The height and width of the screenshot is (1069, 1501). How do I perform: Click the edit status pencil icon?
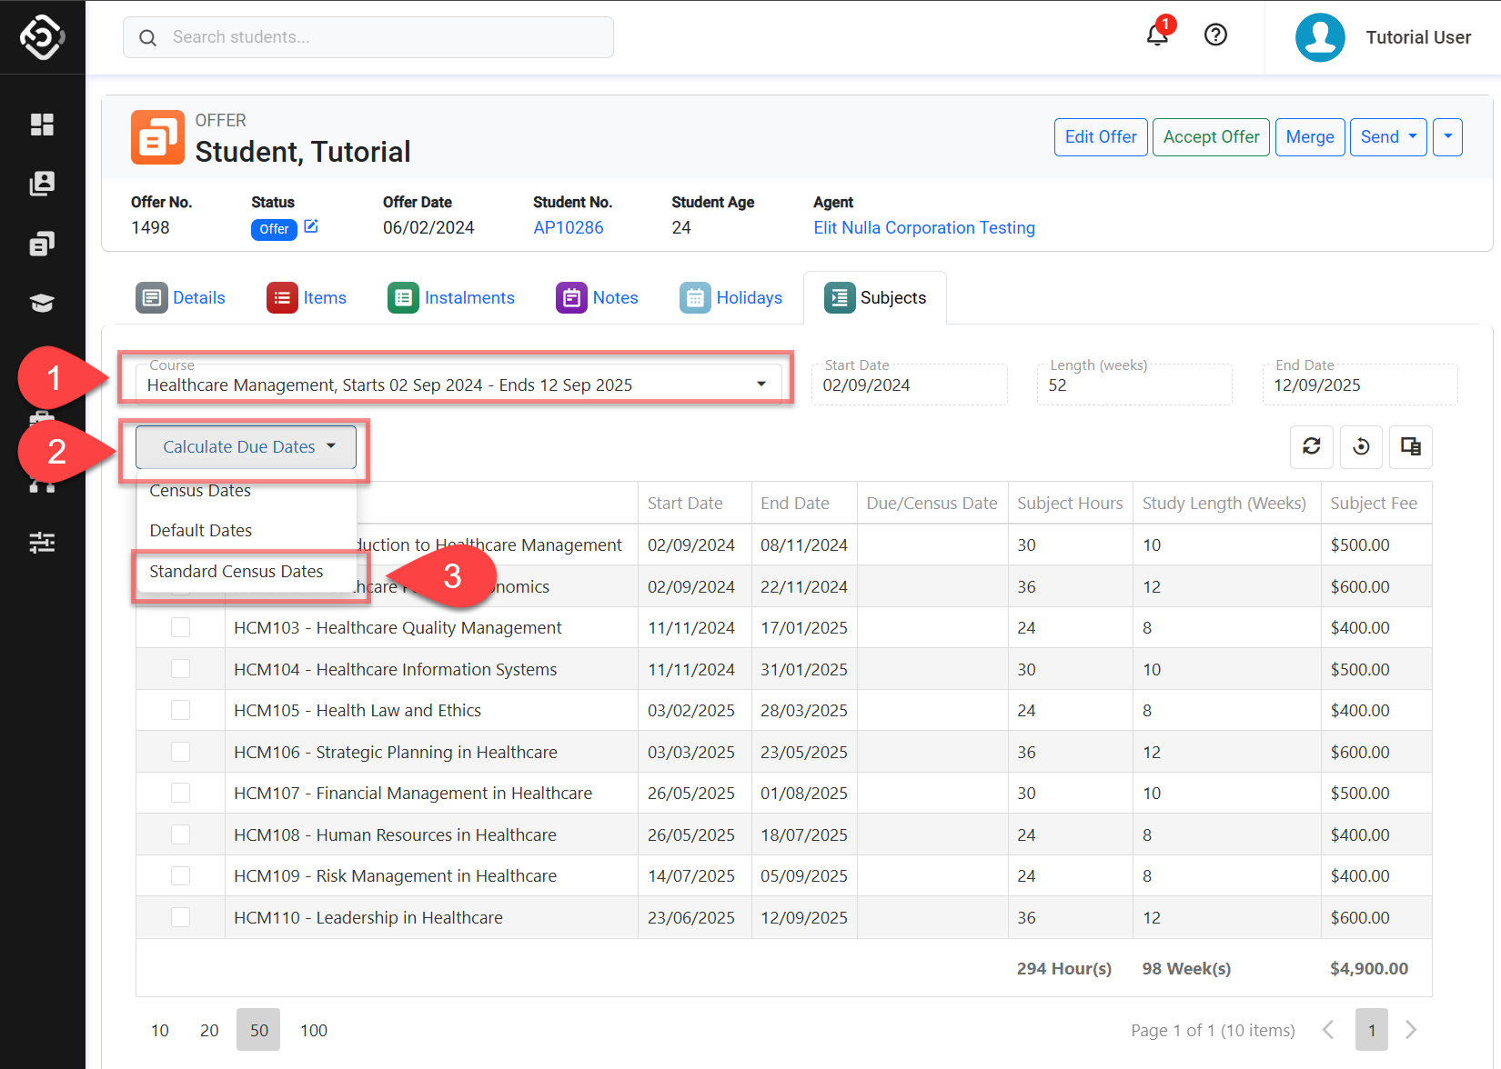pyautogui.click(x=311, y=226)
